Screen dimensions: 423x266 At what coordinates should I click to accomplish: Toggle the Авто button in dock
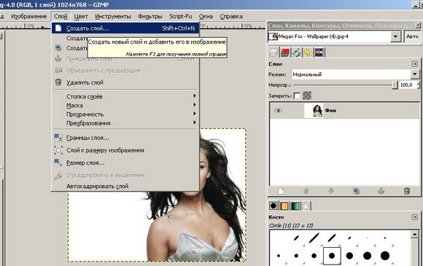[412, 36]
